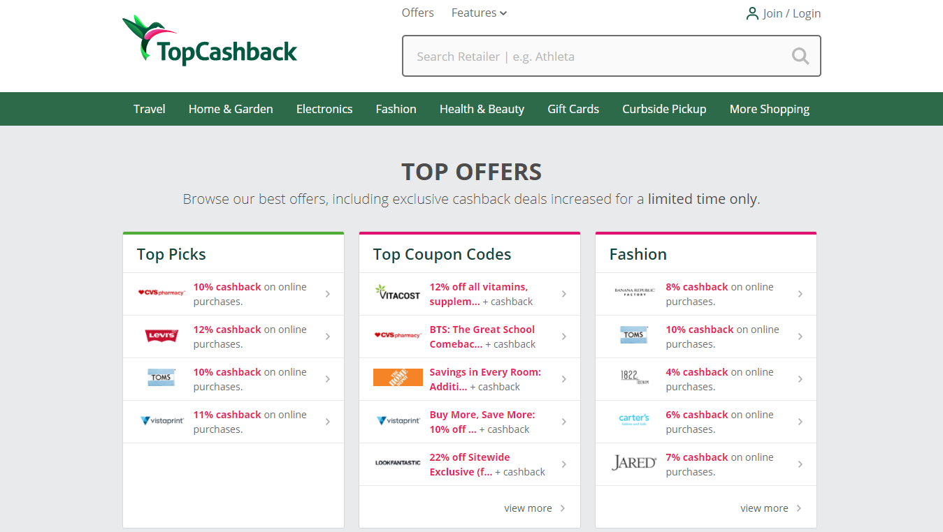This screenshot has height=532, width=943.
Task: Click the Login link
Action: click(807, 13)
